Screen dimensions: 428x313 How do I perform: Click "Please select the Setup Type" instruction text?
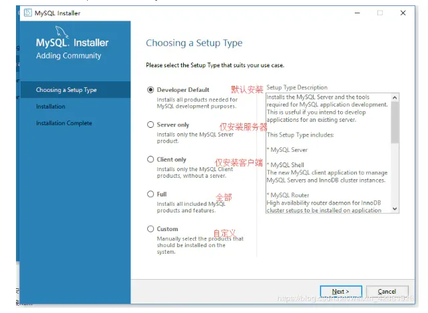[215, 65]
